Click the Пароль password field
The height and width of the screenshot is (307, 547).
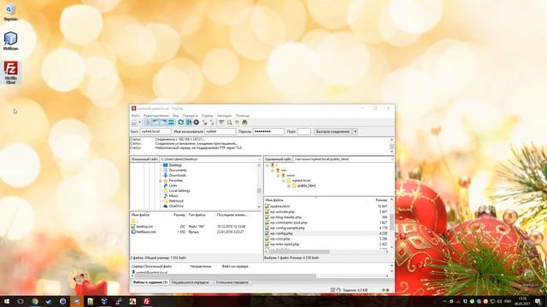coord(268,131)
